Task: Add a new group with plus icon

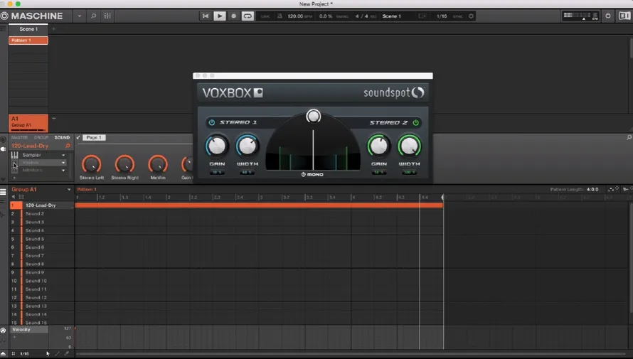Action: [x=53, y=119]
